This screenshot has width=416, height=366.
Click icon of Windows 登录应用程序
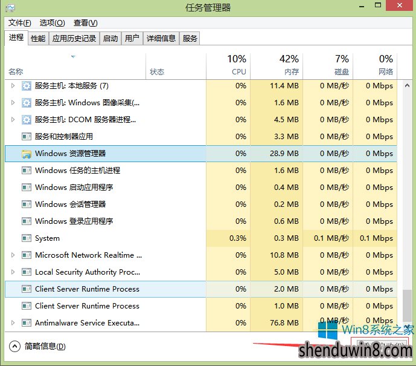tap(27, 221)
